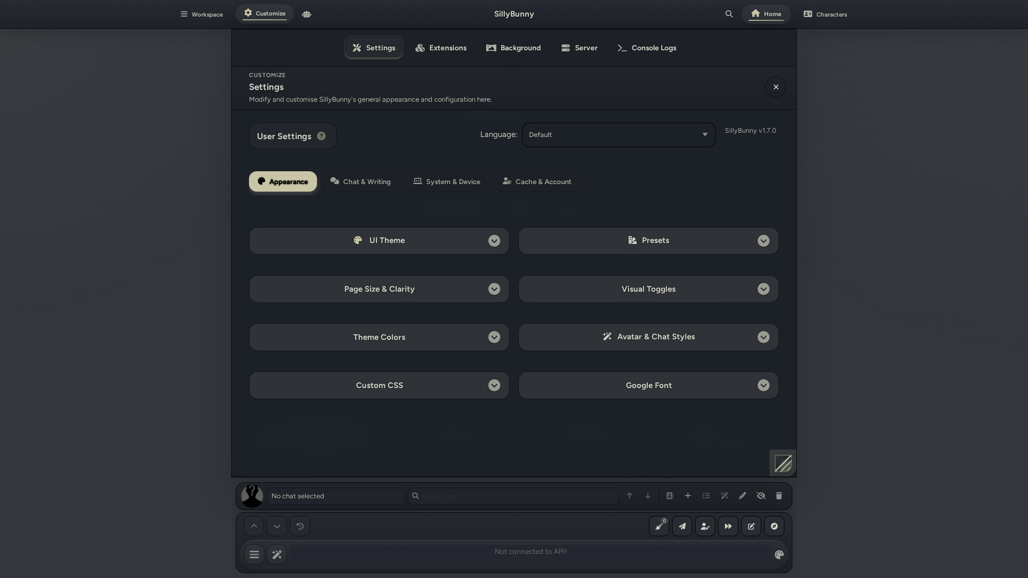Switch to the Chat & Writing sub-tab

pyautogui.click(x=360, y=181)
